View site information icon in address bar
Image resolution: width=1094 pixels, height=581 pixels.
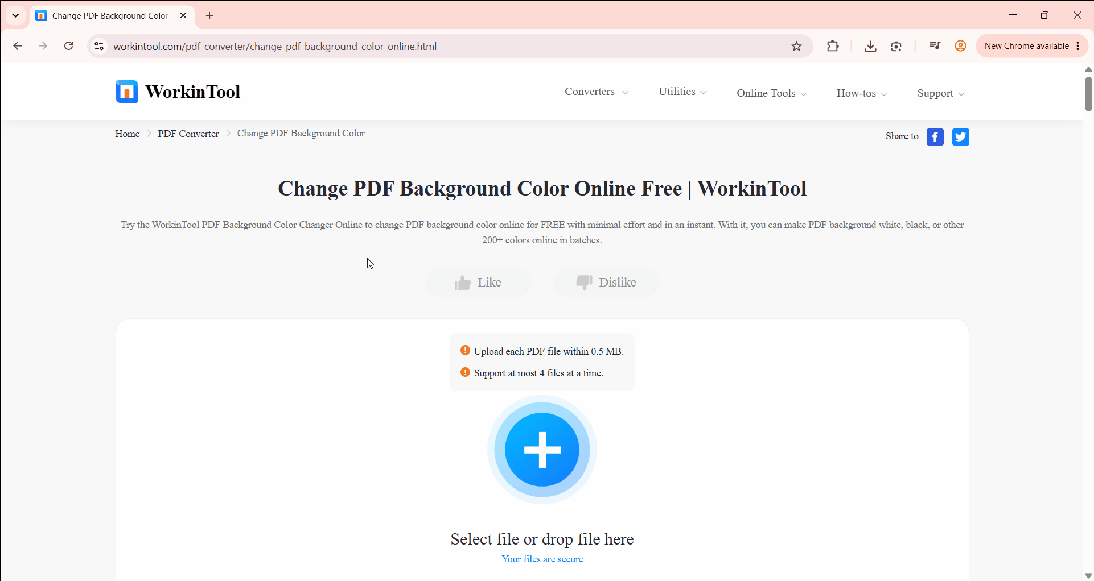click(x=99, y=46)
